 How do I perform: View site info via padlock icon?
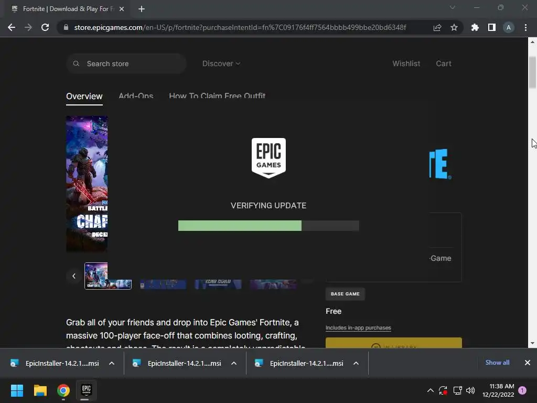pos(66,27)
